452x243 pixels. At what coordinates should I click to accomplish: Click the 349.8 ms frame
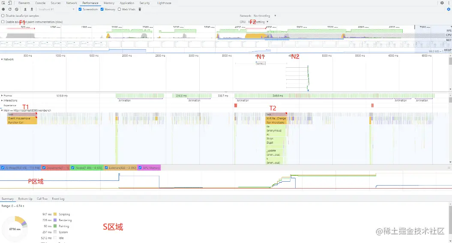coord(278,96)
